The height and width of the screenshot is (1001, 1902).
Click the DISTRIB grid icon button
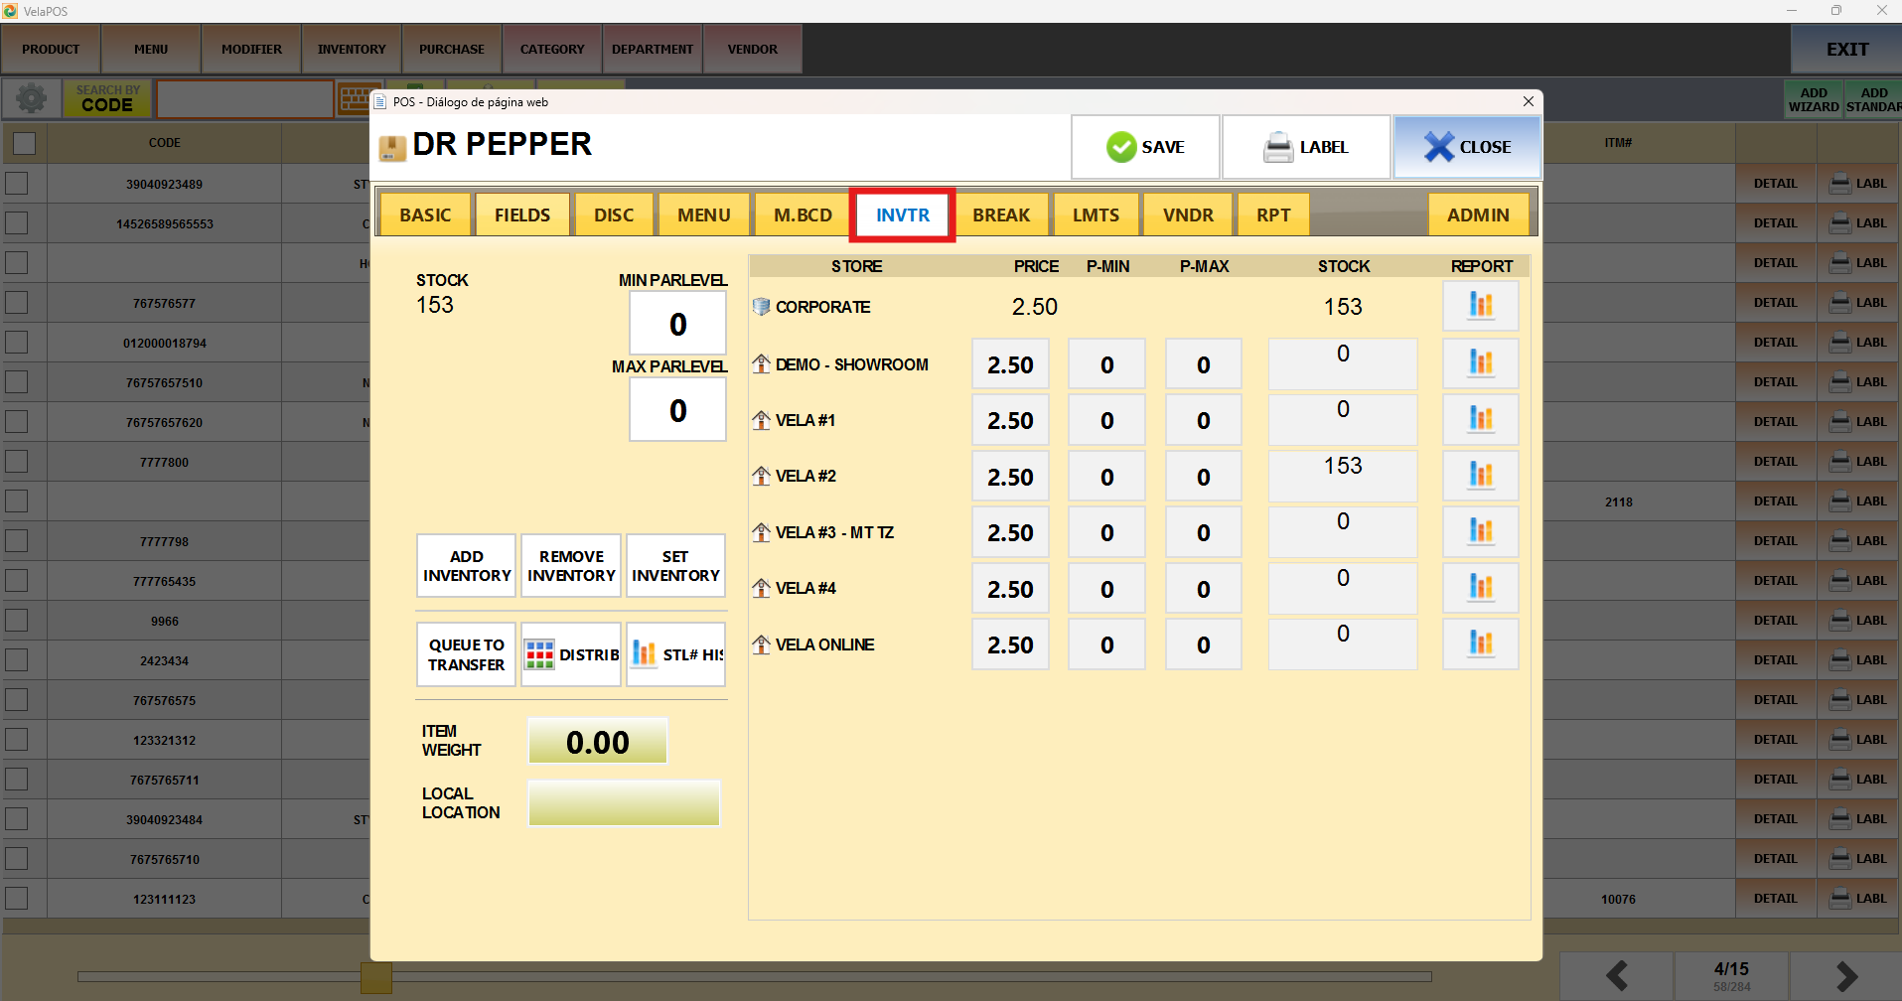571,654
